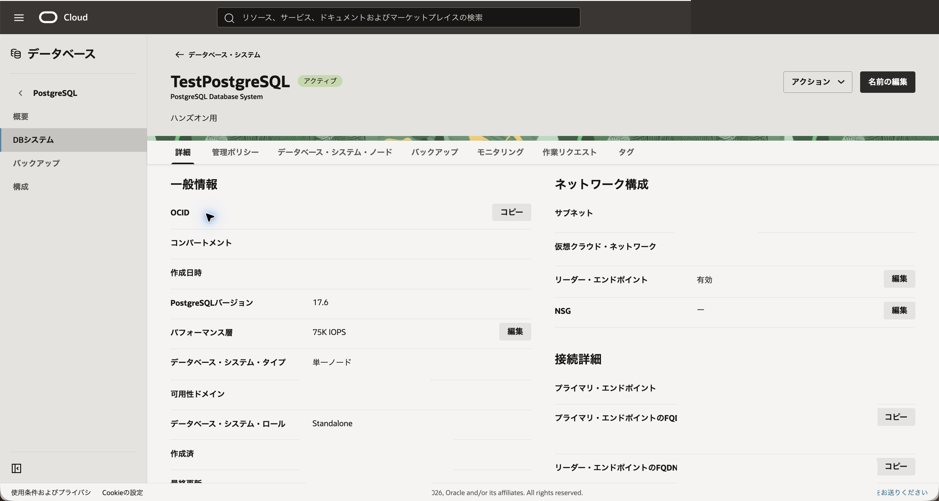
Task: Click the search magnifier icon
Action: [229, 18]
